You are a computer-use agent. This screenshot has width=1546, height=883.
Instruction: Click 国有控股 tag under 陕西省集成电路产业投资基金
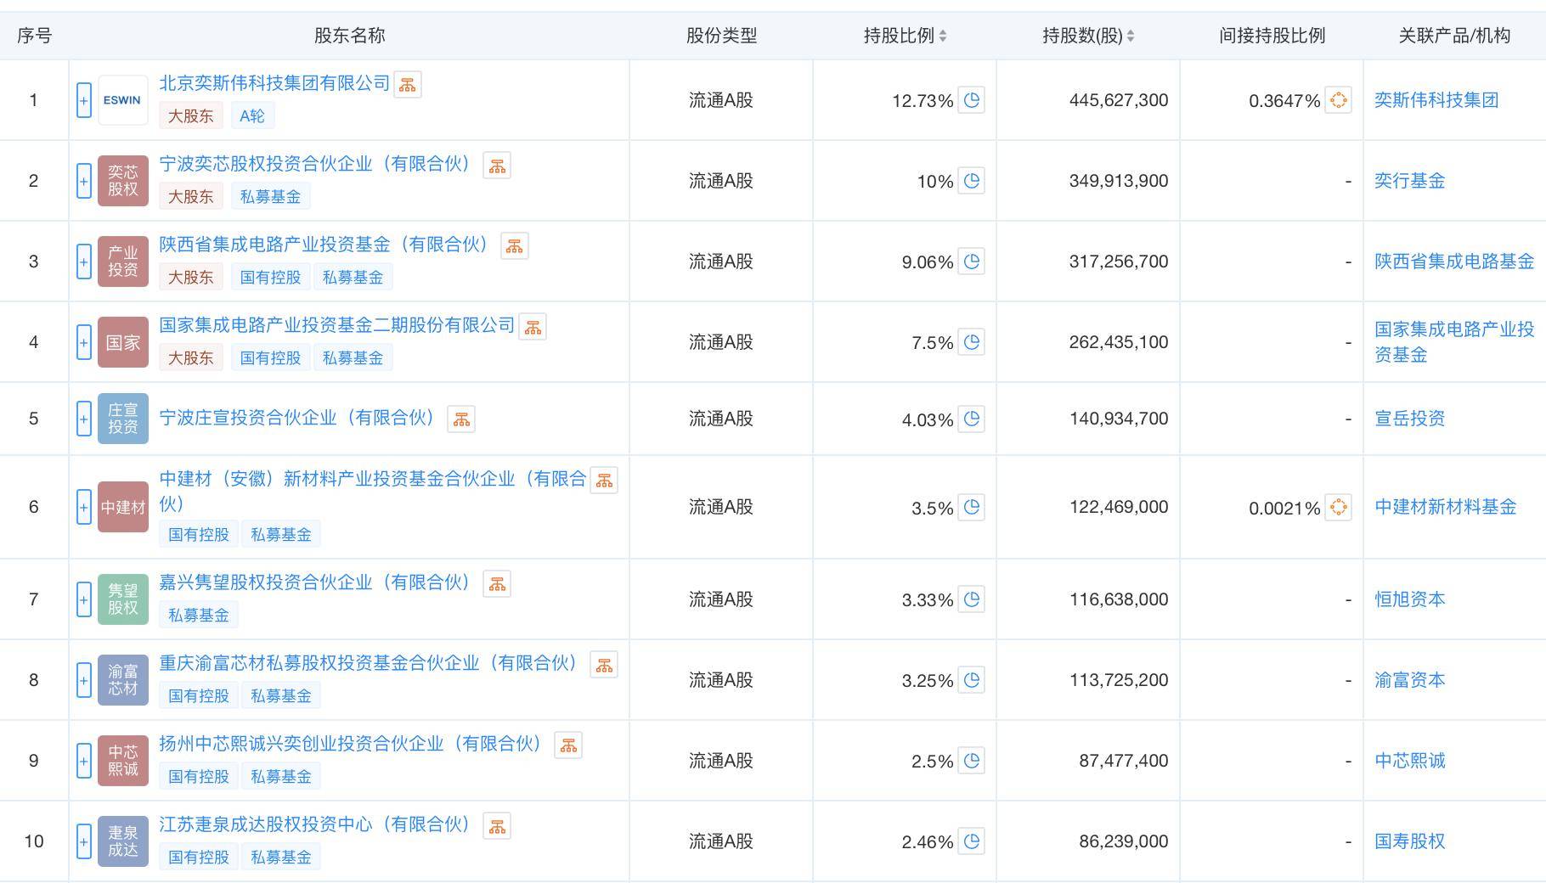coord(270,278)
